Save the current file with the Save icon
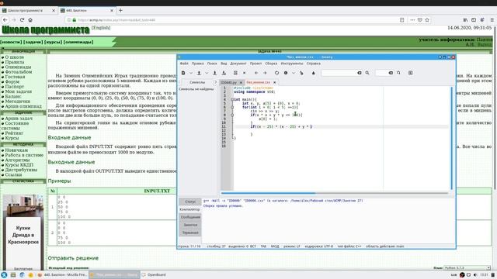 coord(214,73)
